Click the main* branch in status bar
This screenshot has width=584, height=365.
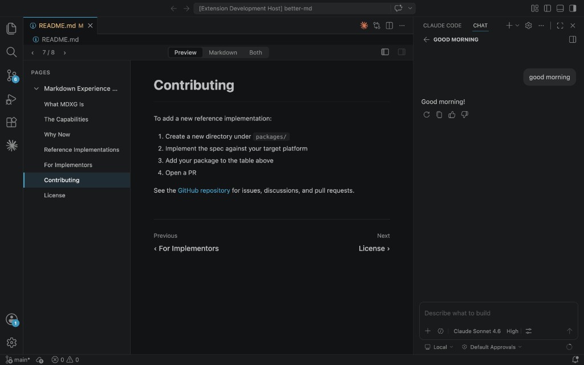point(18,360)
